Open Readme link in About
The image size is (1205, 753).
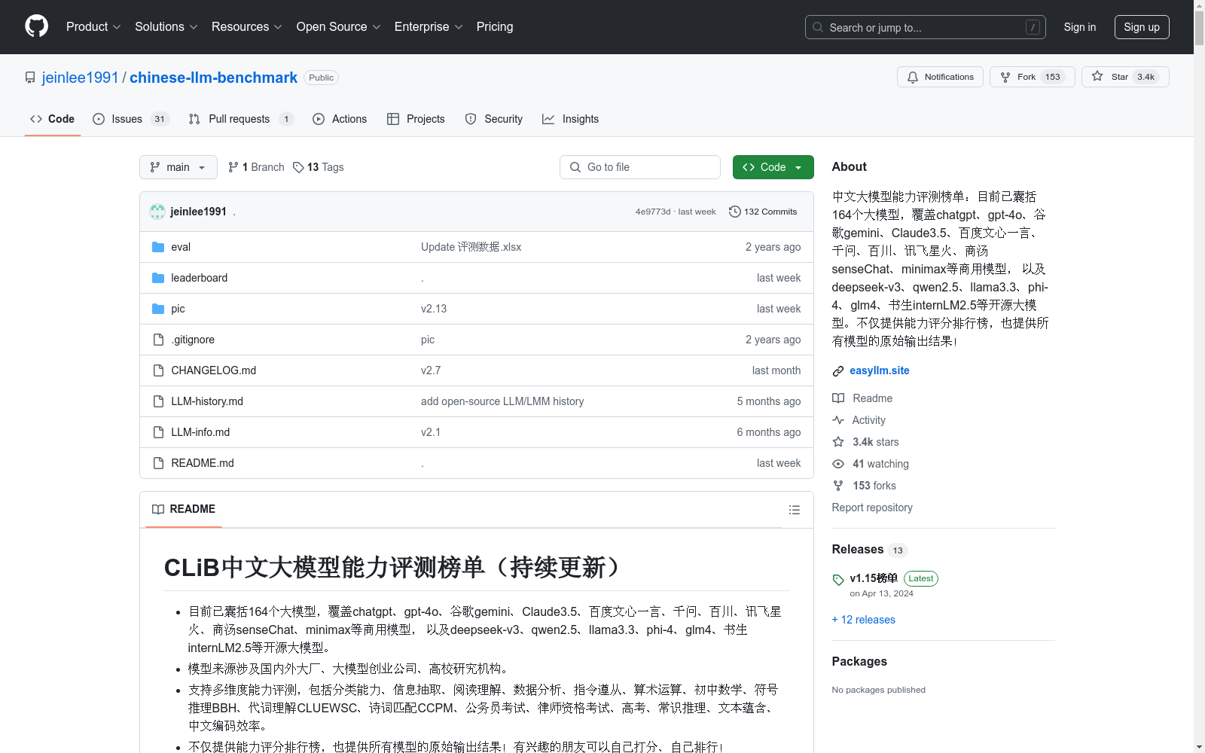[x=862, y=398]
